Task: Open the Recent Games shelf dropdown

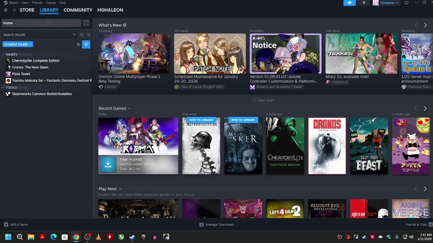Action: [x=130, y=108]
